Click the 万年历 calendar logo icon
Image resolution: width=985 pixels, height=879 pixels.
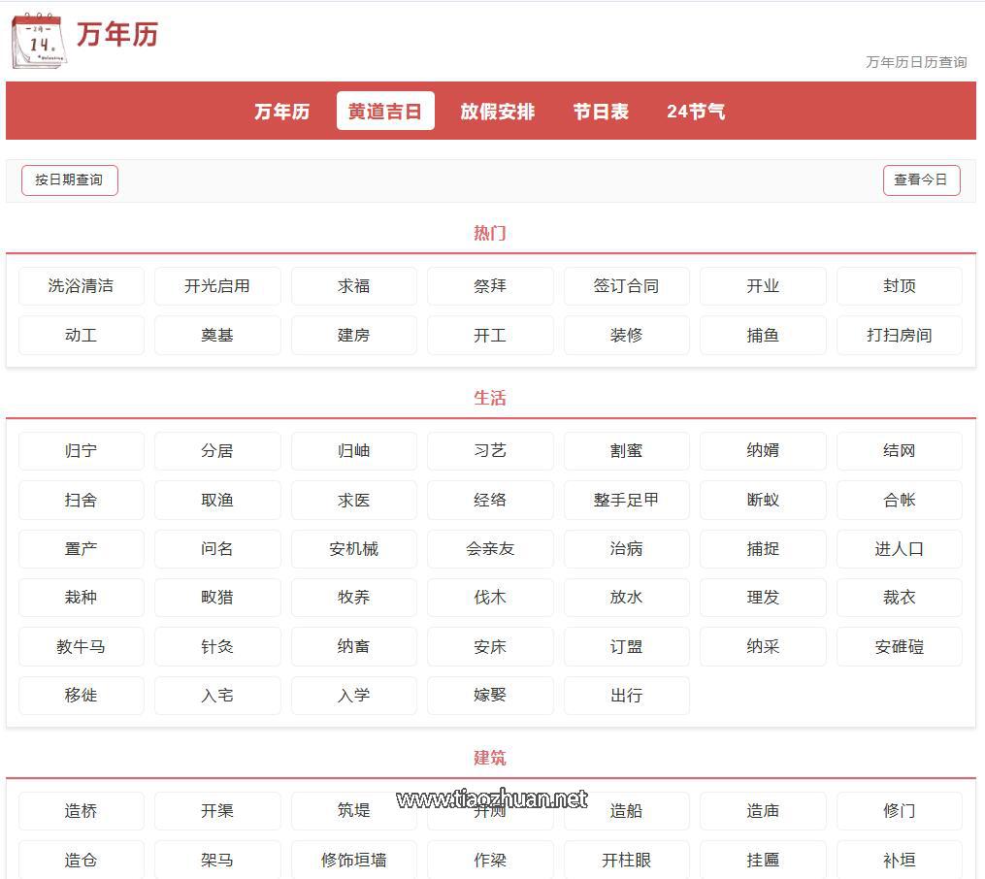(x=39, y=41)
